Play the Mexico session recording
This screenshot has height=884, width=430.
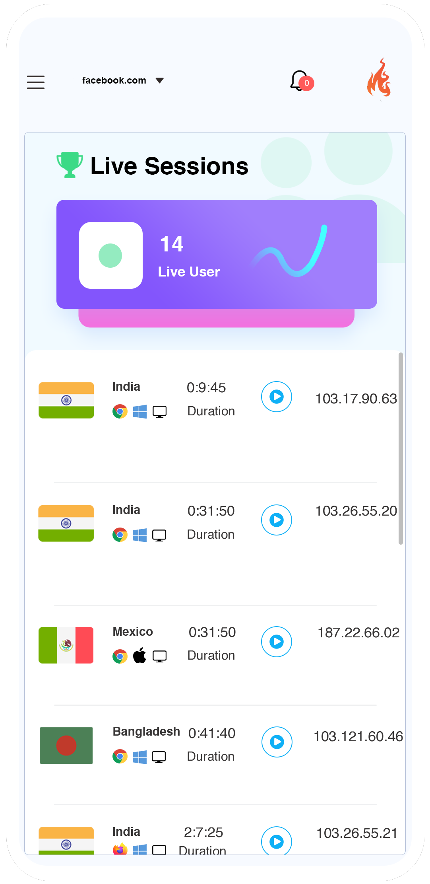pyautogui.click(x=276, y=641)
